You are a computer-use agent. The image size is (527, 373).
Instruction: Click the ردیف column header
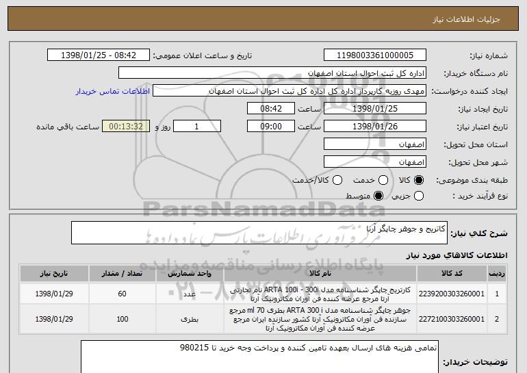497,274
